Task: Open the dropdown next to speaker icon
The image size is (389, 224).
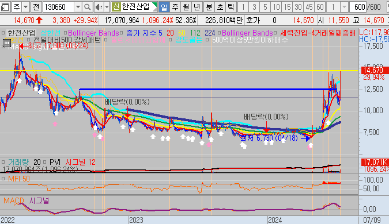Action: [107, 7]
